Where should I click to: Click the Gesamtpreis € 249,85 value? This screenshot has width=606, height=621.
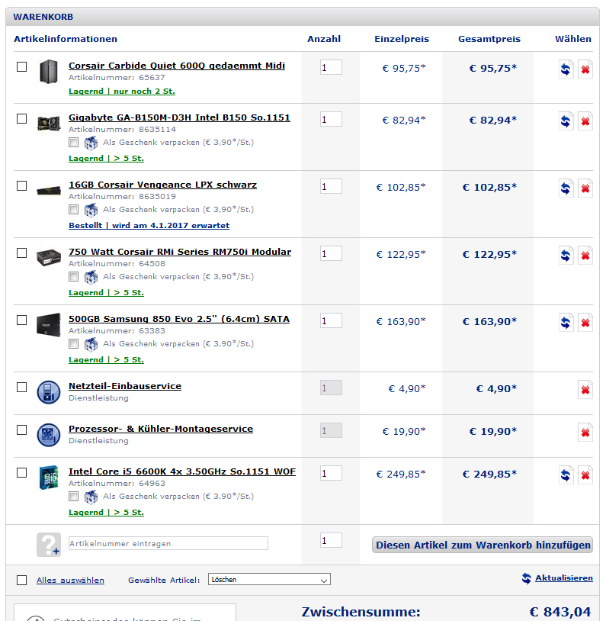(x=489, y=474)
